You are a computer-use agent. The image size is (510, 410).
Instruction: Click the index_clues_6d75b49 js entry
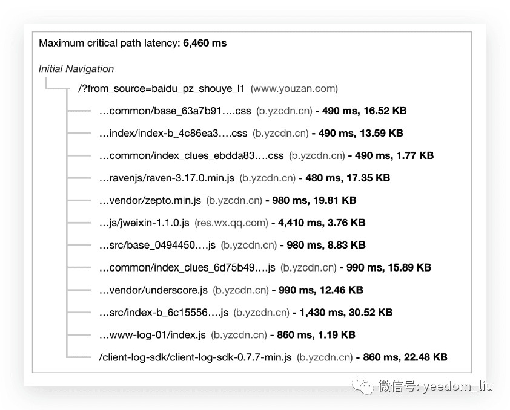pos(187,268)
